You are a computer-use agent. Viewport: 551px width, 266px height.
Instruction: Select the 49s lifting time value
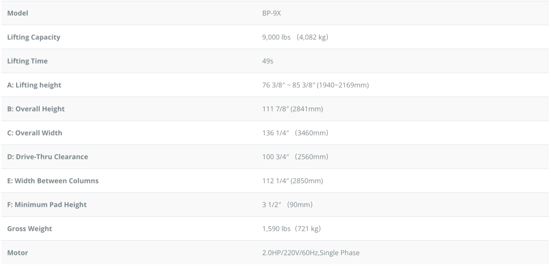[267, 61]
